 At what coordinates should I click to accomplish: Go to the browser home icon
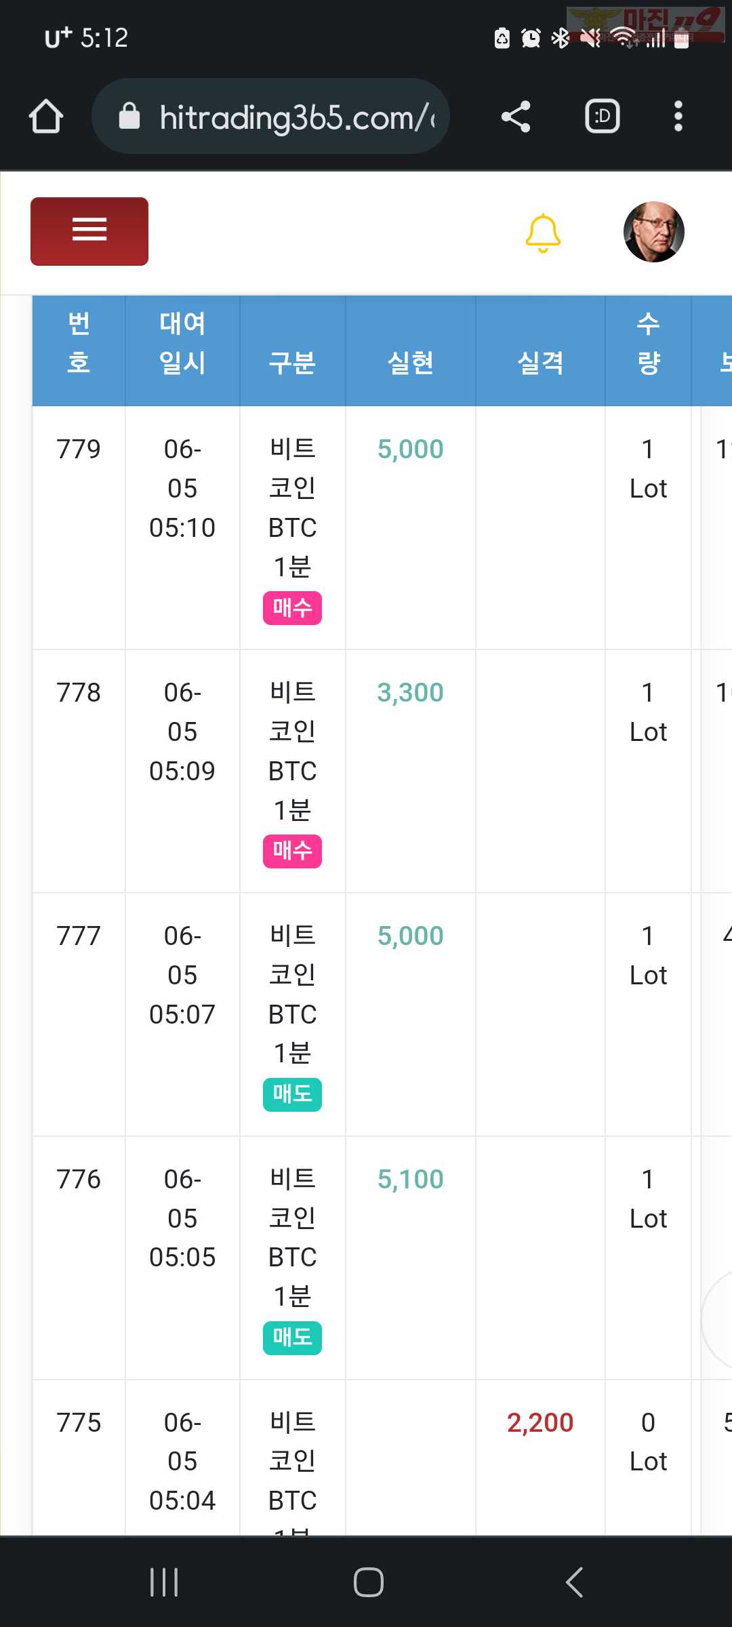pos(46,117)
